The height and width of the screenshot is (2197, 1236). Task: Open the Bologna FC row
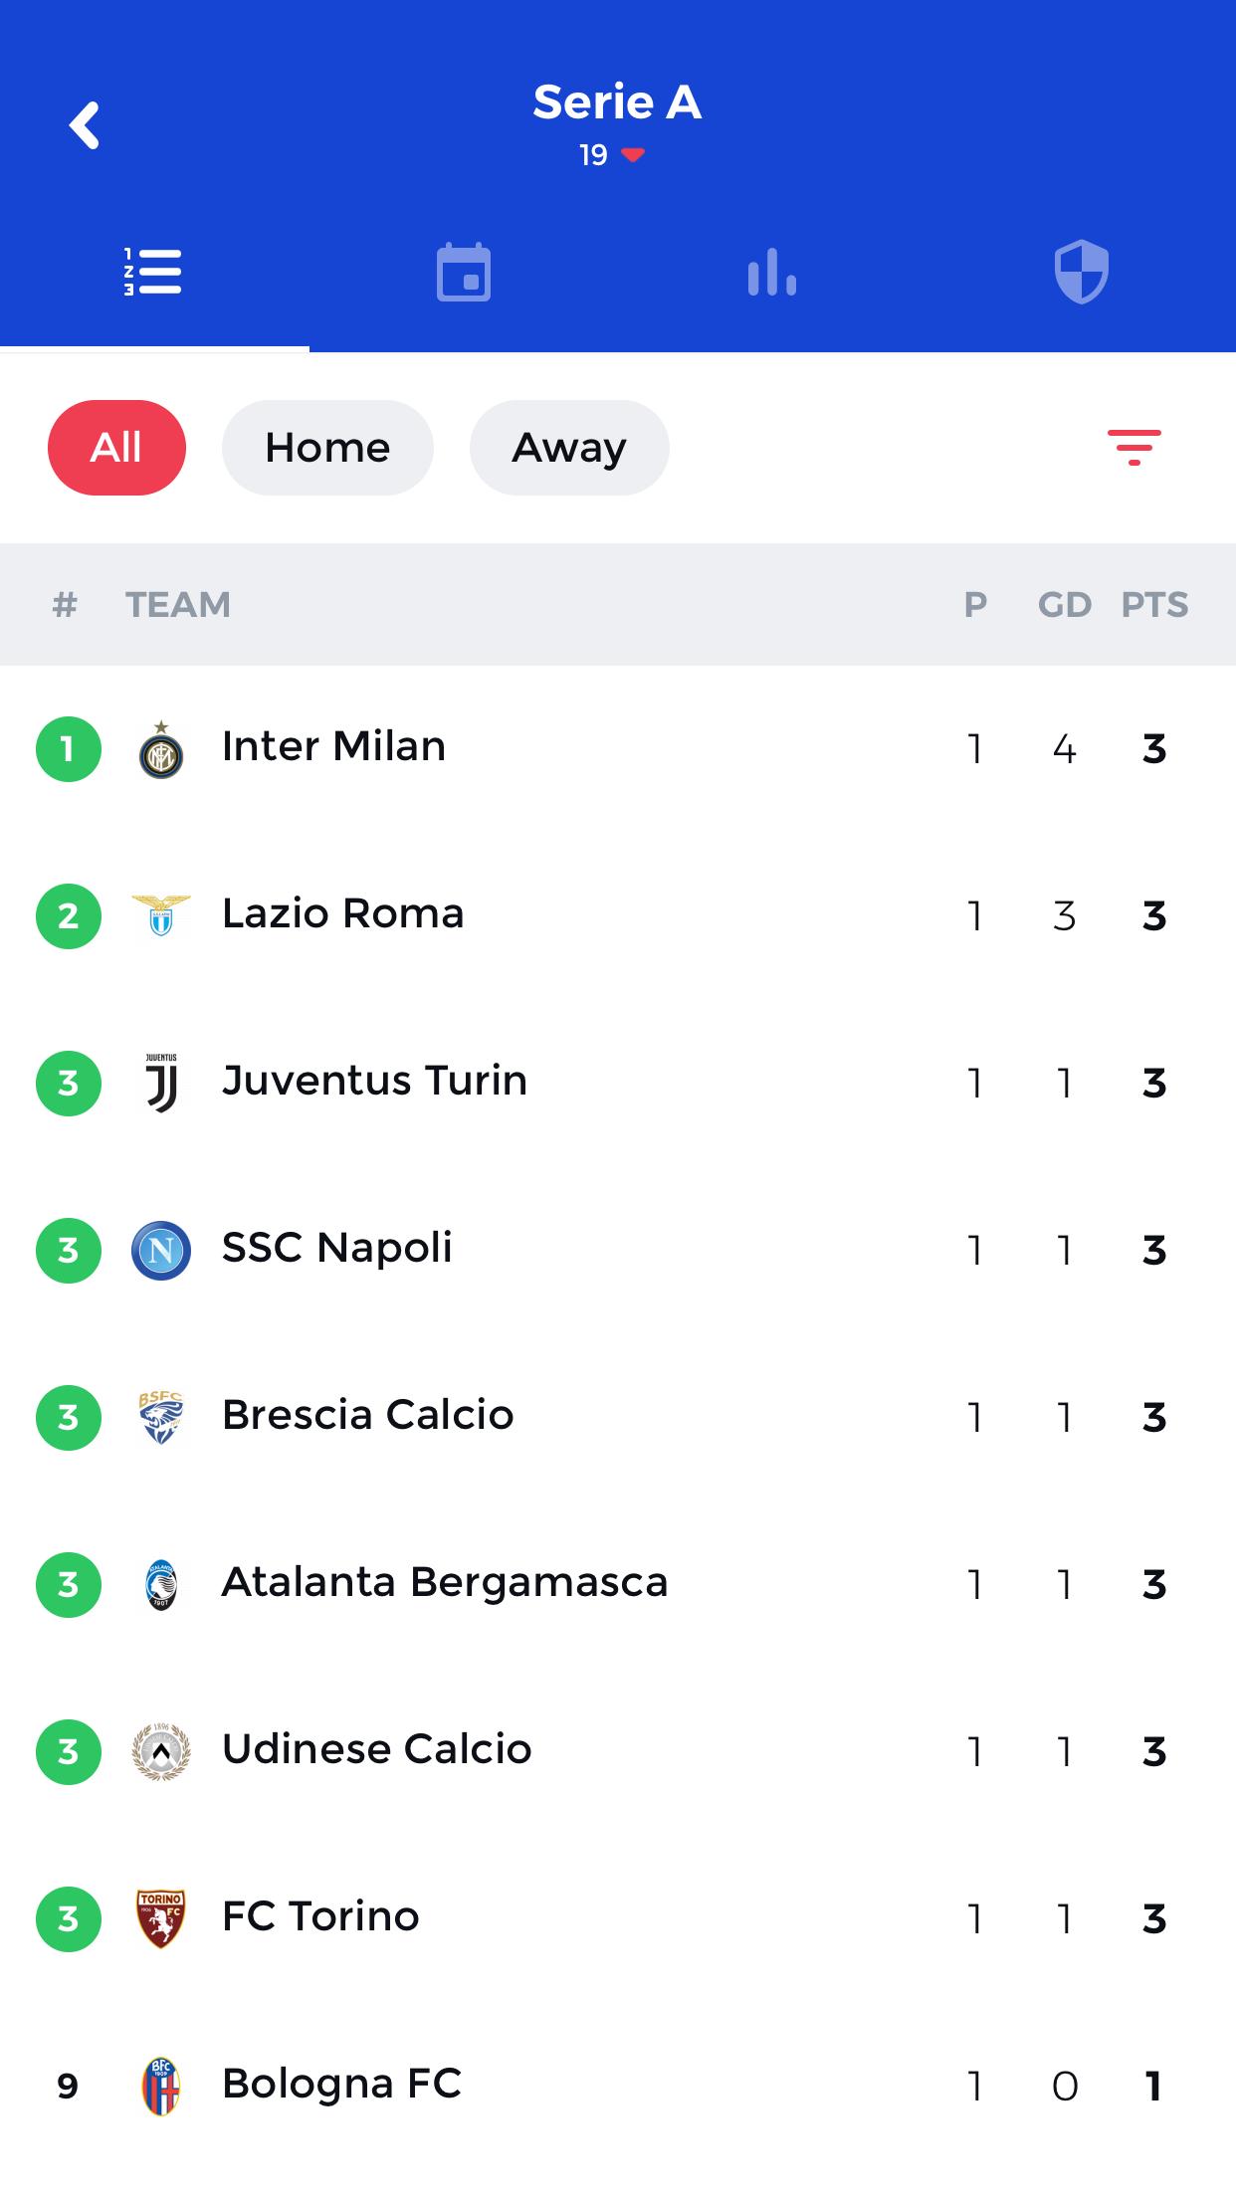(x=618, y=2086)
